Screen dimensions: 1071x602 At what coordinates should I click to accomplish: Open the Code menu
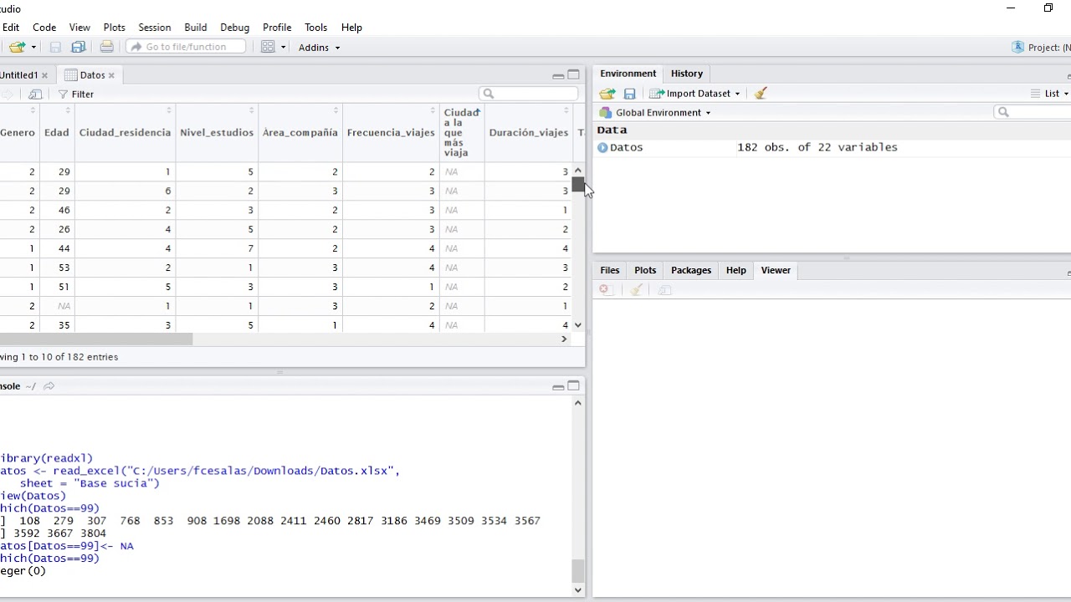44,28
